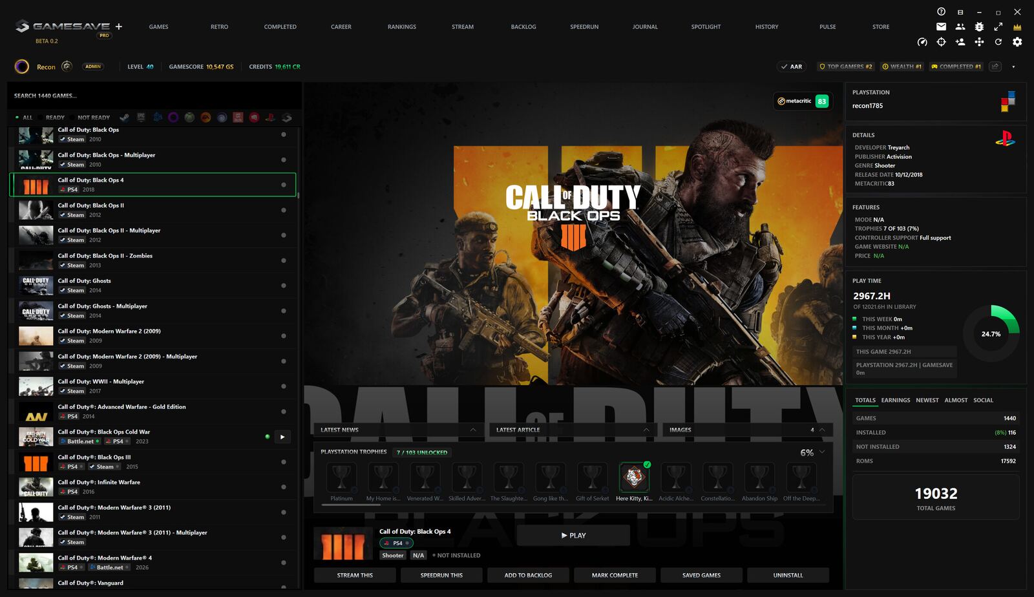
Task: Toggle the PS4 platform pill under game title
Action: [x=396, y=543]
